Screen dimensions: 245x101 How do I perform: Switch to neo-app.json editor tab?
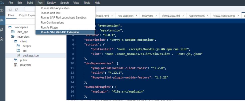click(126, 16)
